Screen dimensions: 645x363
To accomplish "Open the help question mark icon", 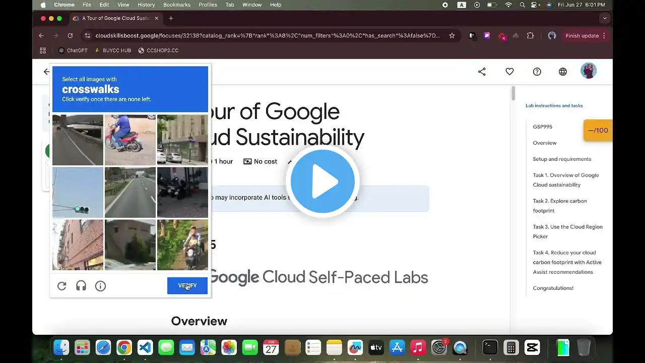I will (x=537, y=72).
